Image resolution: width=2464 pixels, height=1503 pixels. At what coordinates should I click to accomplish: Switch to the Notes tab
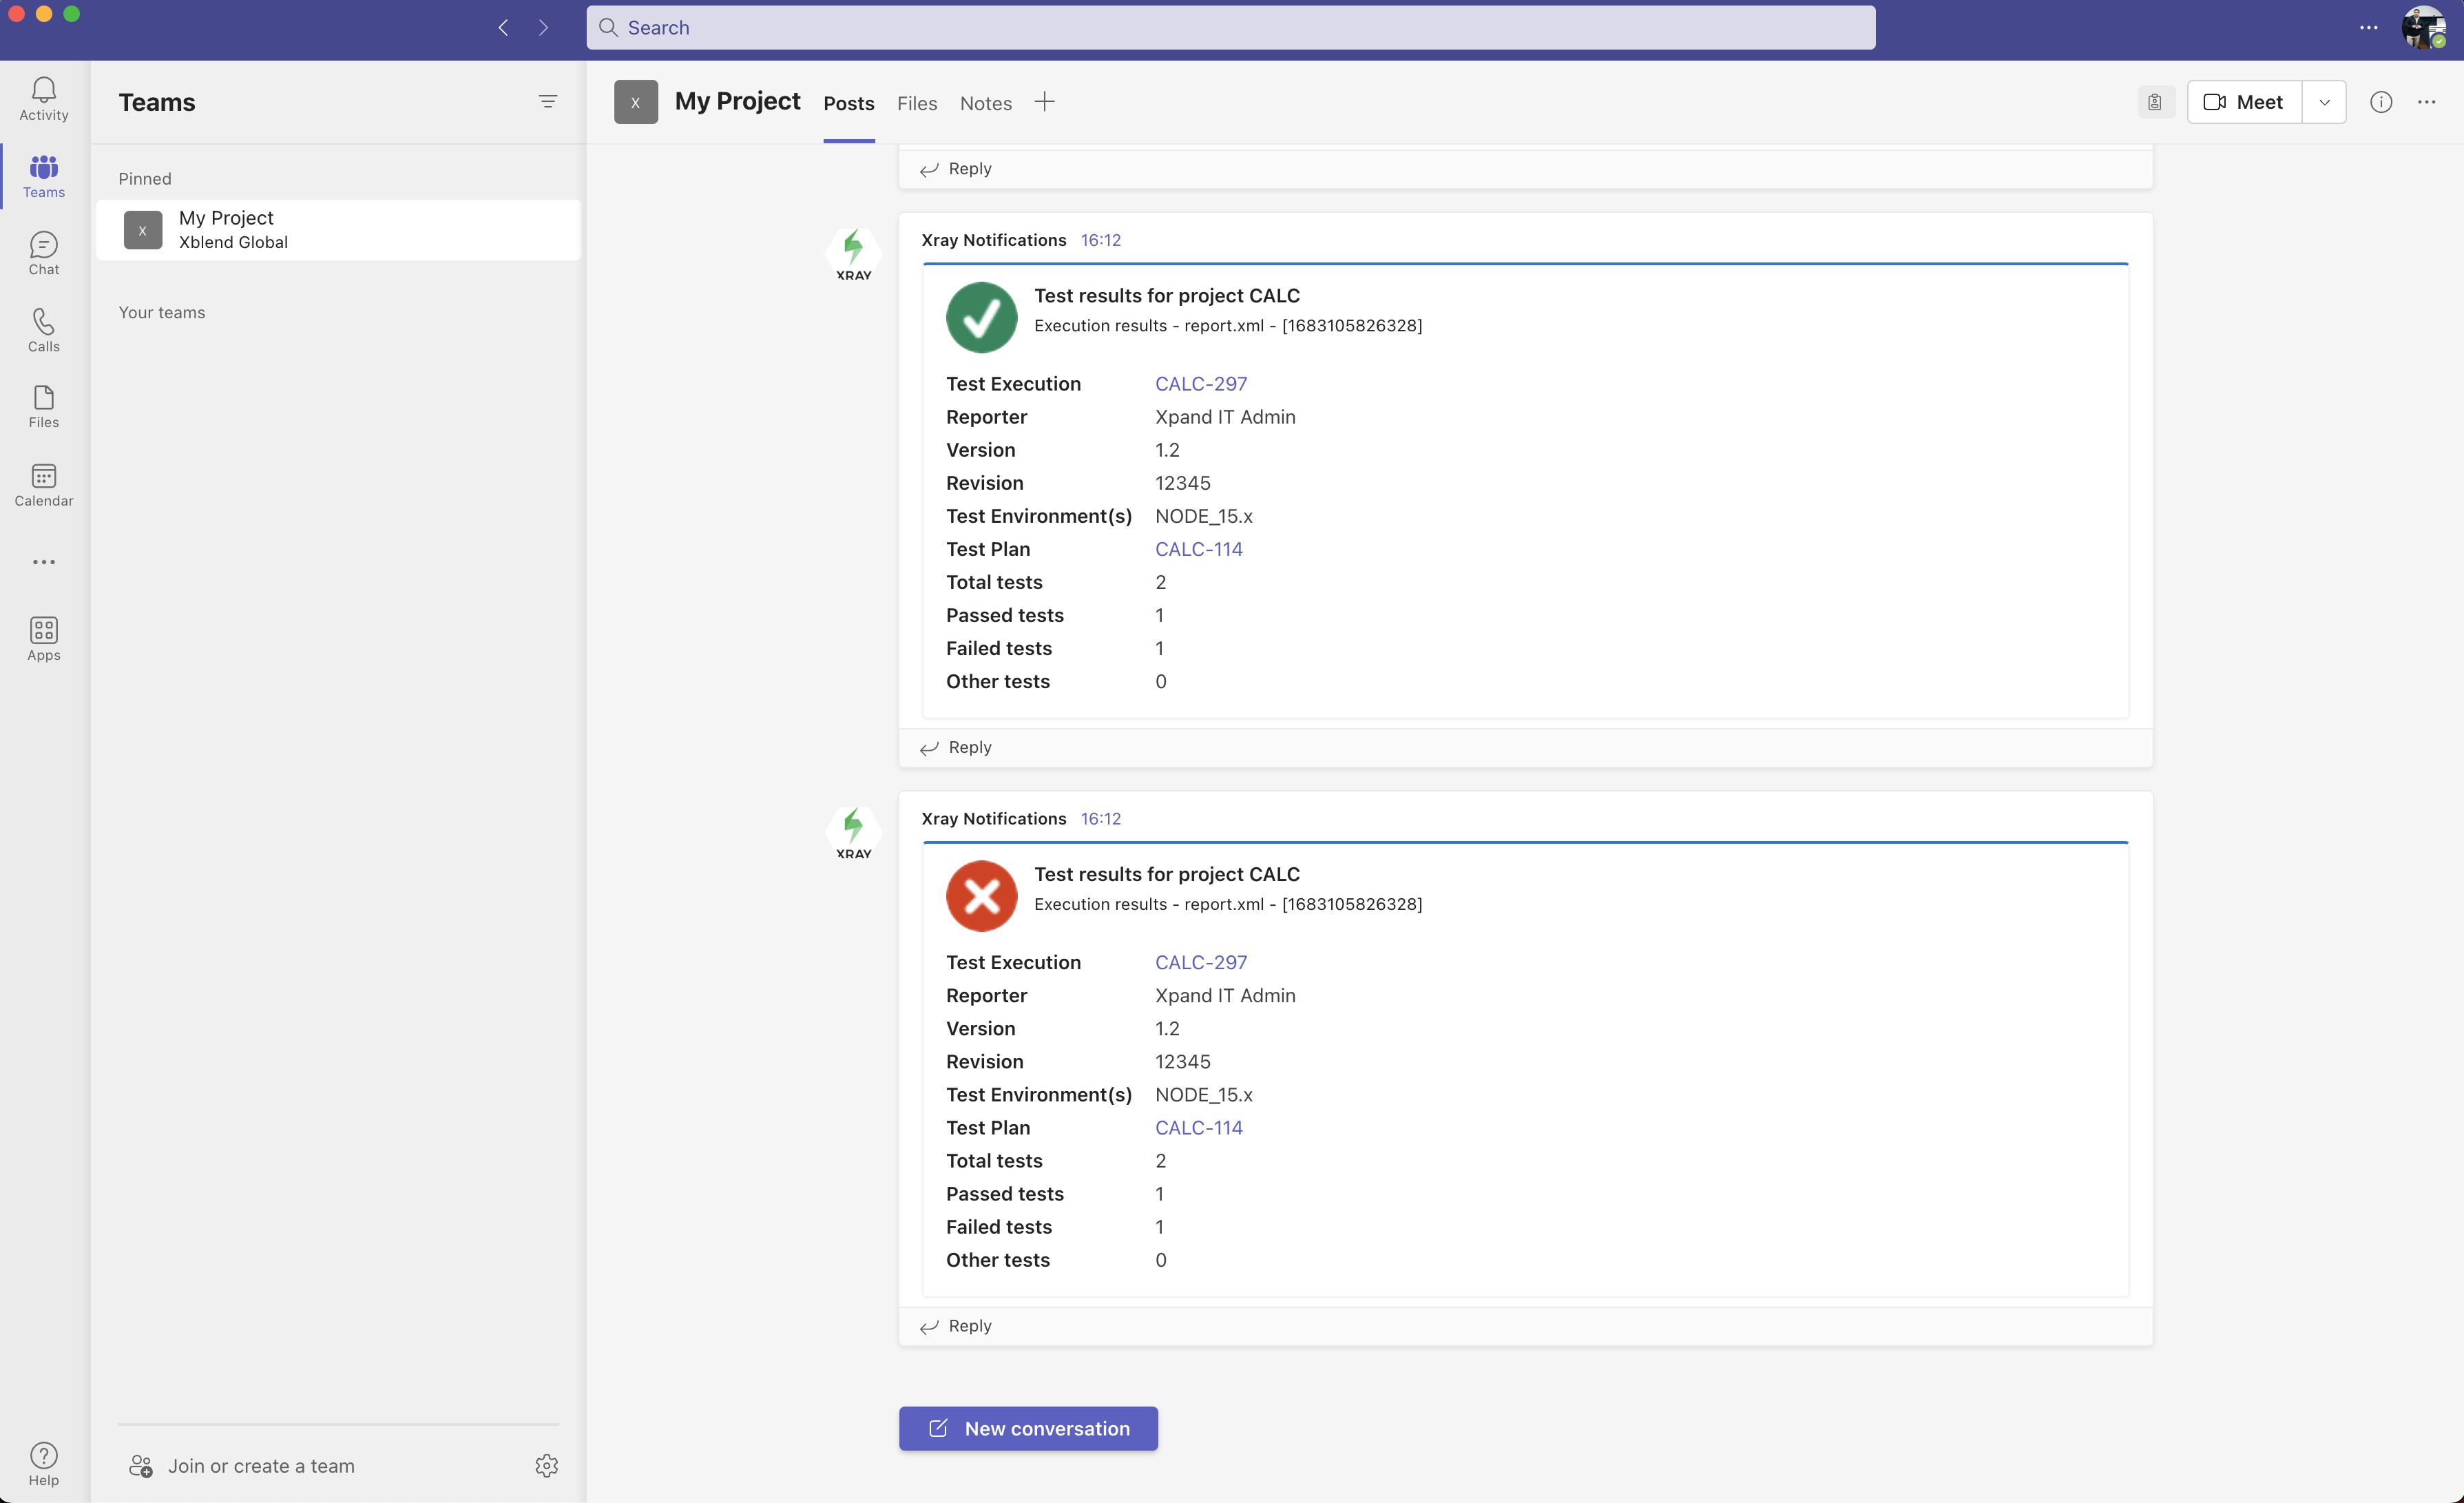click(x=986, y=103)
